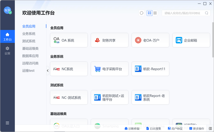Open the 帆软Report-老系统 BI icon
The height and width of the screenshot is (132, 214).
[x=138, y=97]
